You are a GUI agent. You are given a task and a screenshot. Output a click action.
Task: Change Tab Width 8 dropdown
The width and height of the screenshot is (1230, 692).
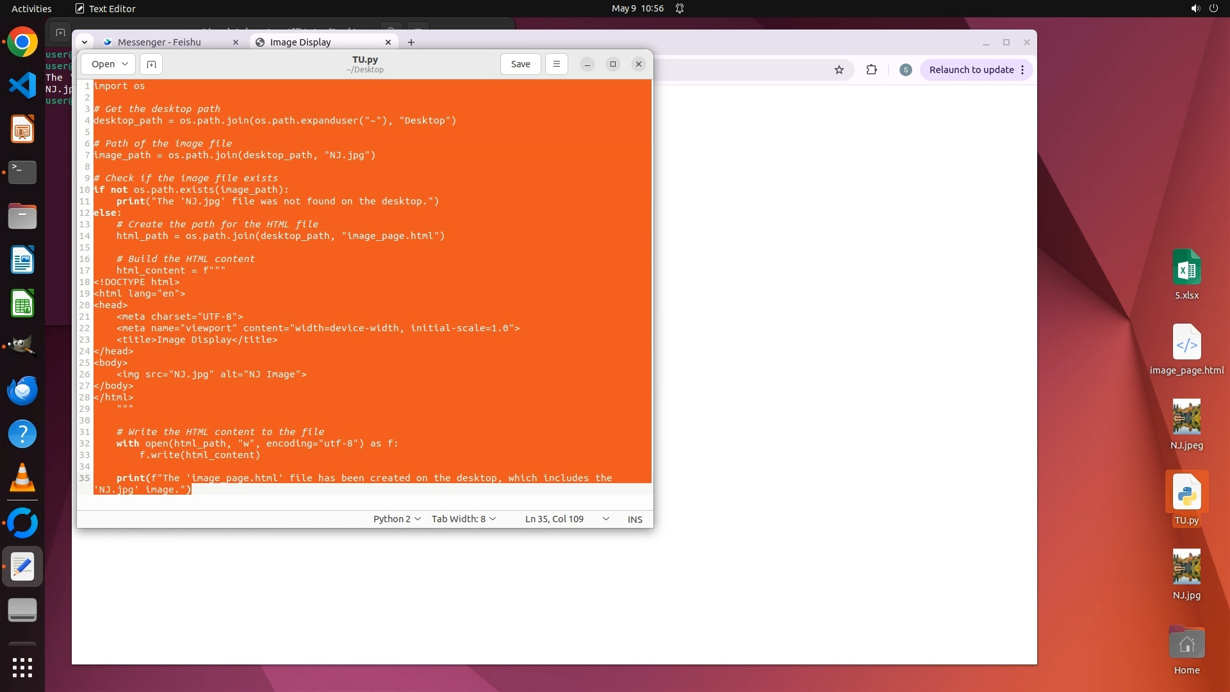pyautogui.click(x=463, y=519)
